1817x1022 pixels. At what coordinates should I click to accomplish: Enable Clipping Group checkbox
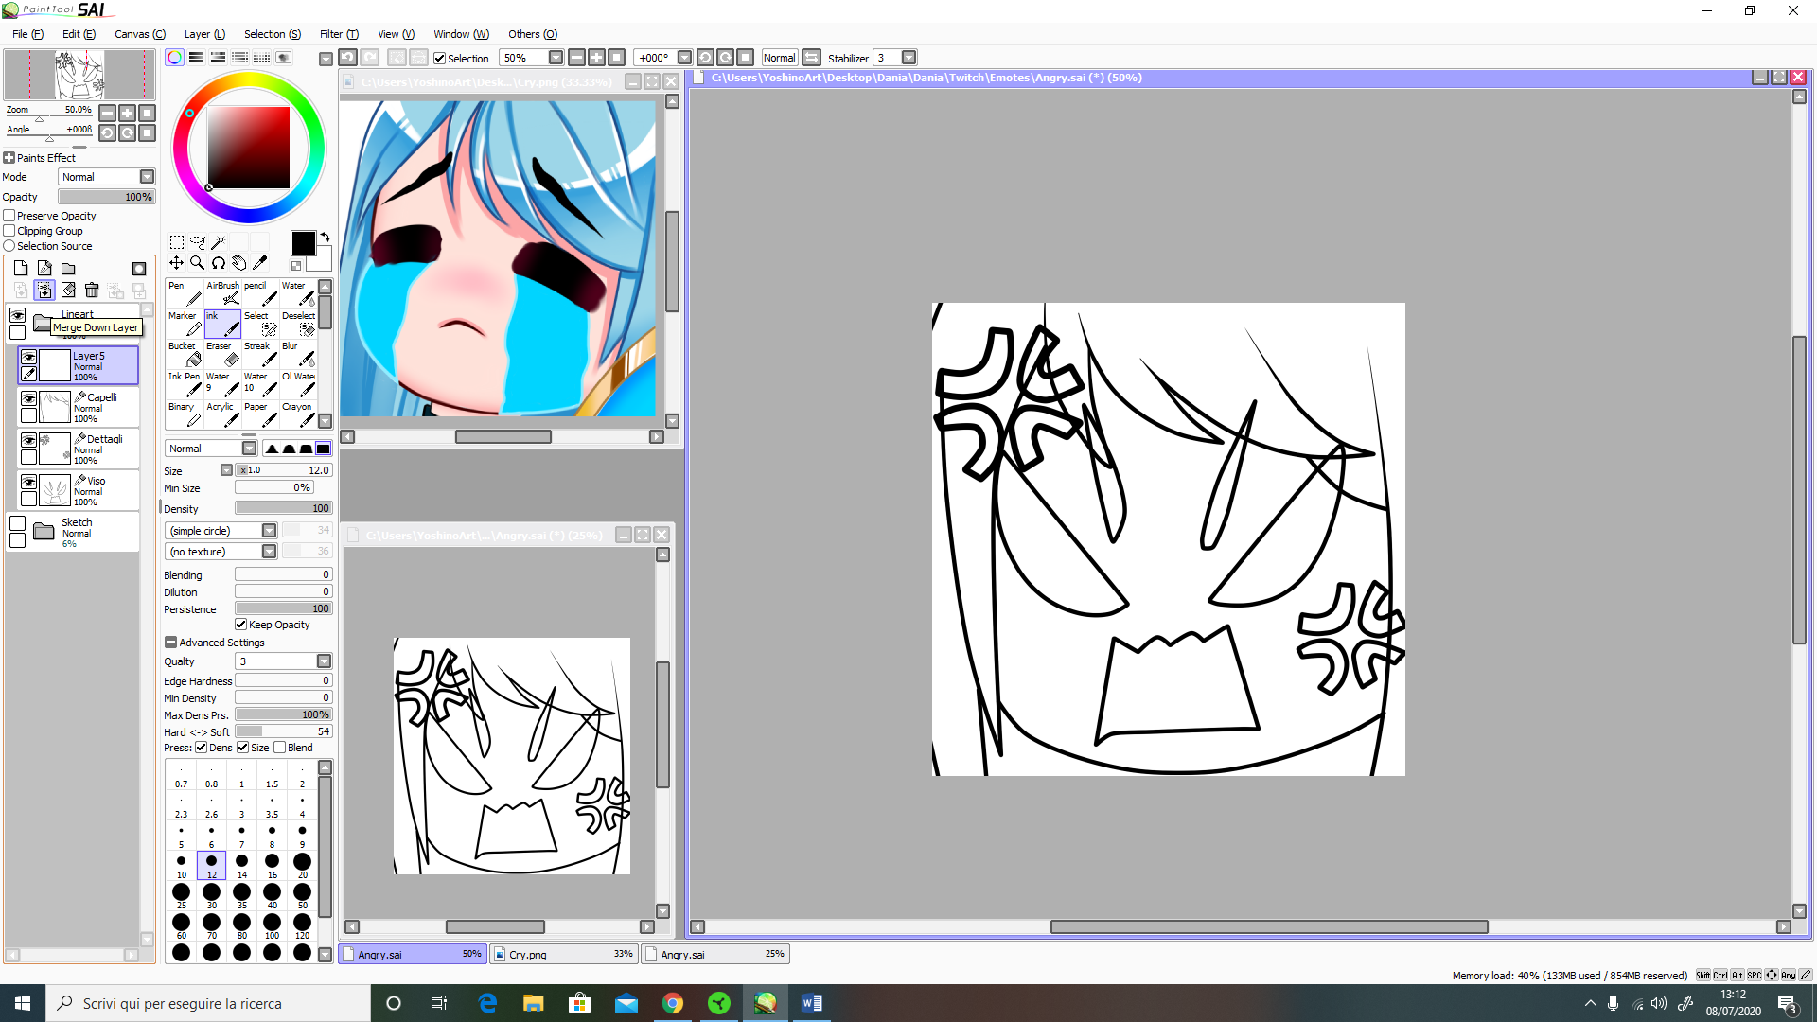[x=9, y=231]
